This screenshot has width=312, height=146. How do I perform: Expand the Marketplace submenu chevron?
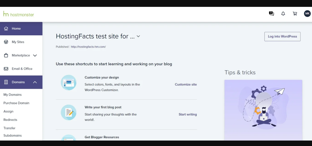tap(35, 55)
